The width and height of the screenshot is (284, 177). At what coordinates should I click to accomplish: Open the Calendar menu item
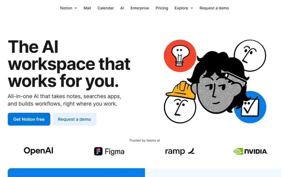pos(105,8)
